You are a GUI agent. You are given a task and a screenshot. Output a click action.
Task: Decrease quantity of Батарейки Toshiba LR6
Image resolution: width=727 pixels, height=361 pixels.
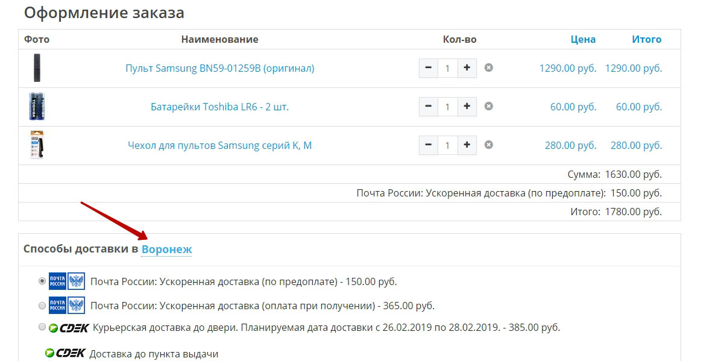(429, 107)
